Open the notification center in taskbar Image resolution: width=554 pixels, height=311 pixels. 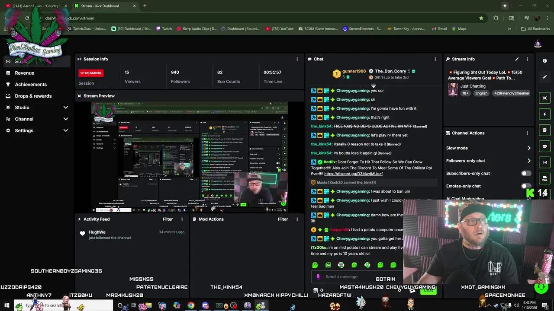point(545,305)
